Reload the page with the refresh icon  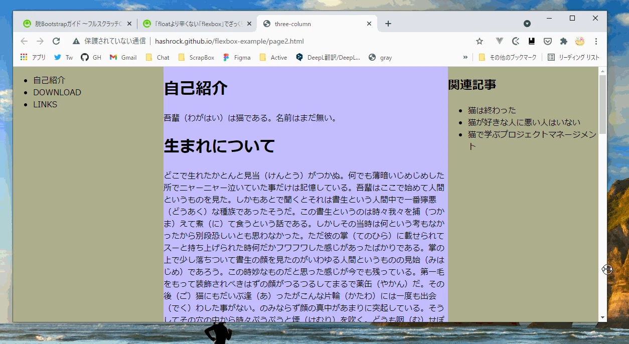click(56, 41)
